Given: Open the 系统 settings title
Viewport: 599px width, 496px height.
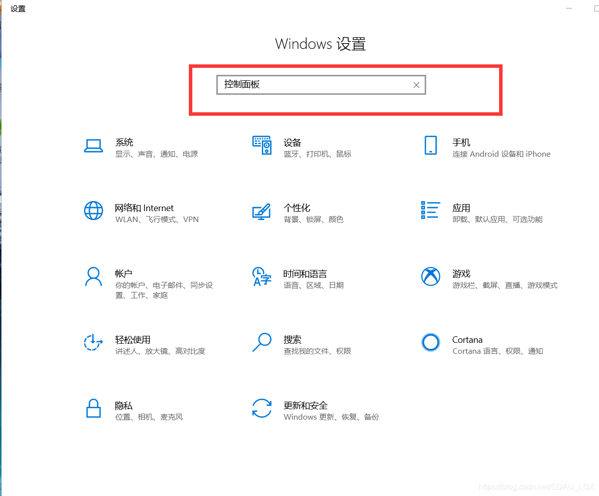Looking at the screenshot, I should (124, 142).
